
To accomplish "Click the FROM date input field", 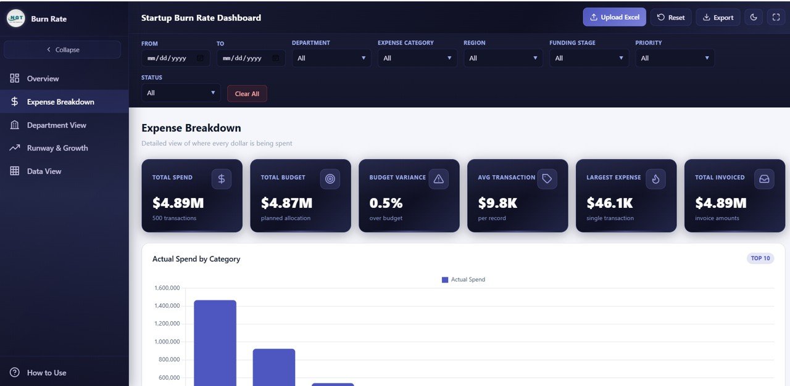I will coord(176,58).
